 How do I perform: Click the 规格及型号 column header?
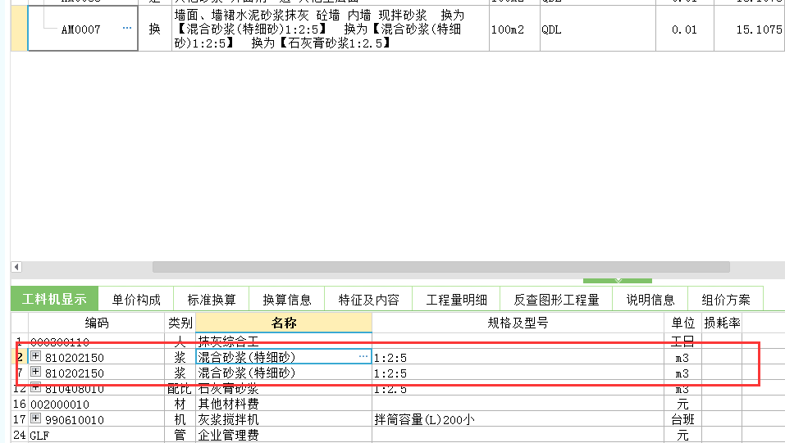pos(518,323)
